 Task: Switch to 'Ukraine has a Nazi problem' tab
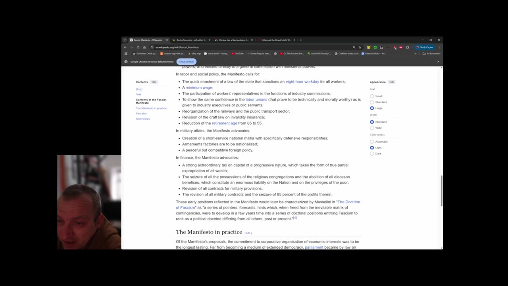[233, 40]
